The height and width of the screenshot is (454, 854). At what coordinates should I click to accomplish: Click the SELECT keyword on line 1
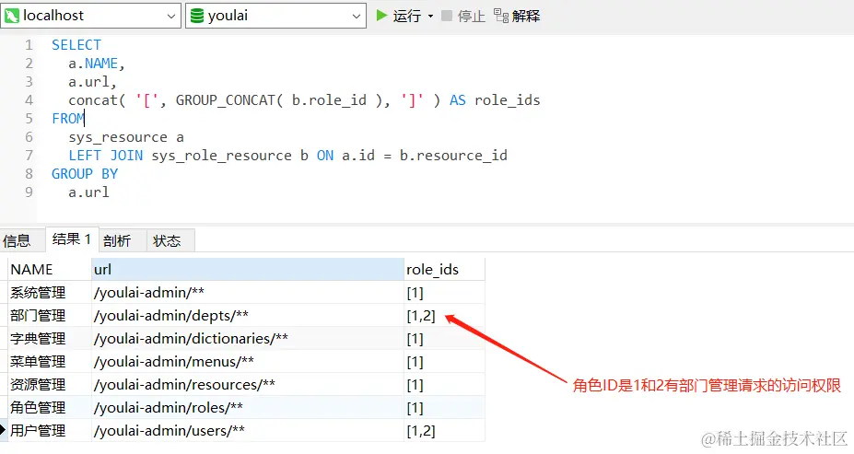[x=76, y=44]
